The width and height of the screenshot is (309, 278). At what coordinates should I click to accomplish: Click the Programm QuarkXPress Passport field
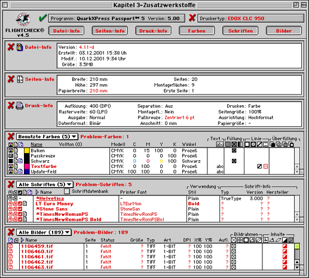[x=117, y=19]
